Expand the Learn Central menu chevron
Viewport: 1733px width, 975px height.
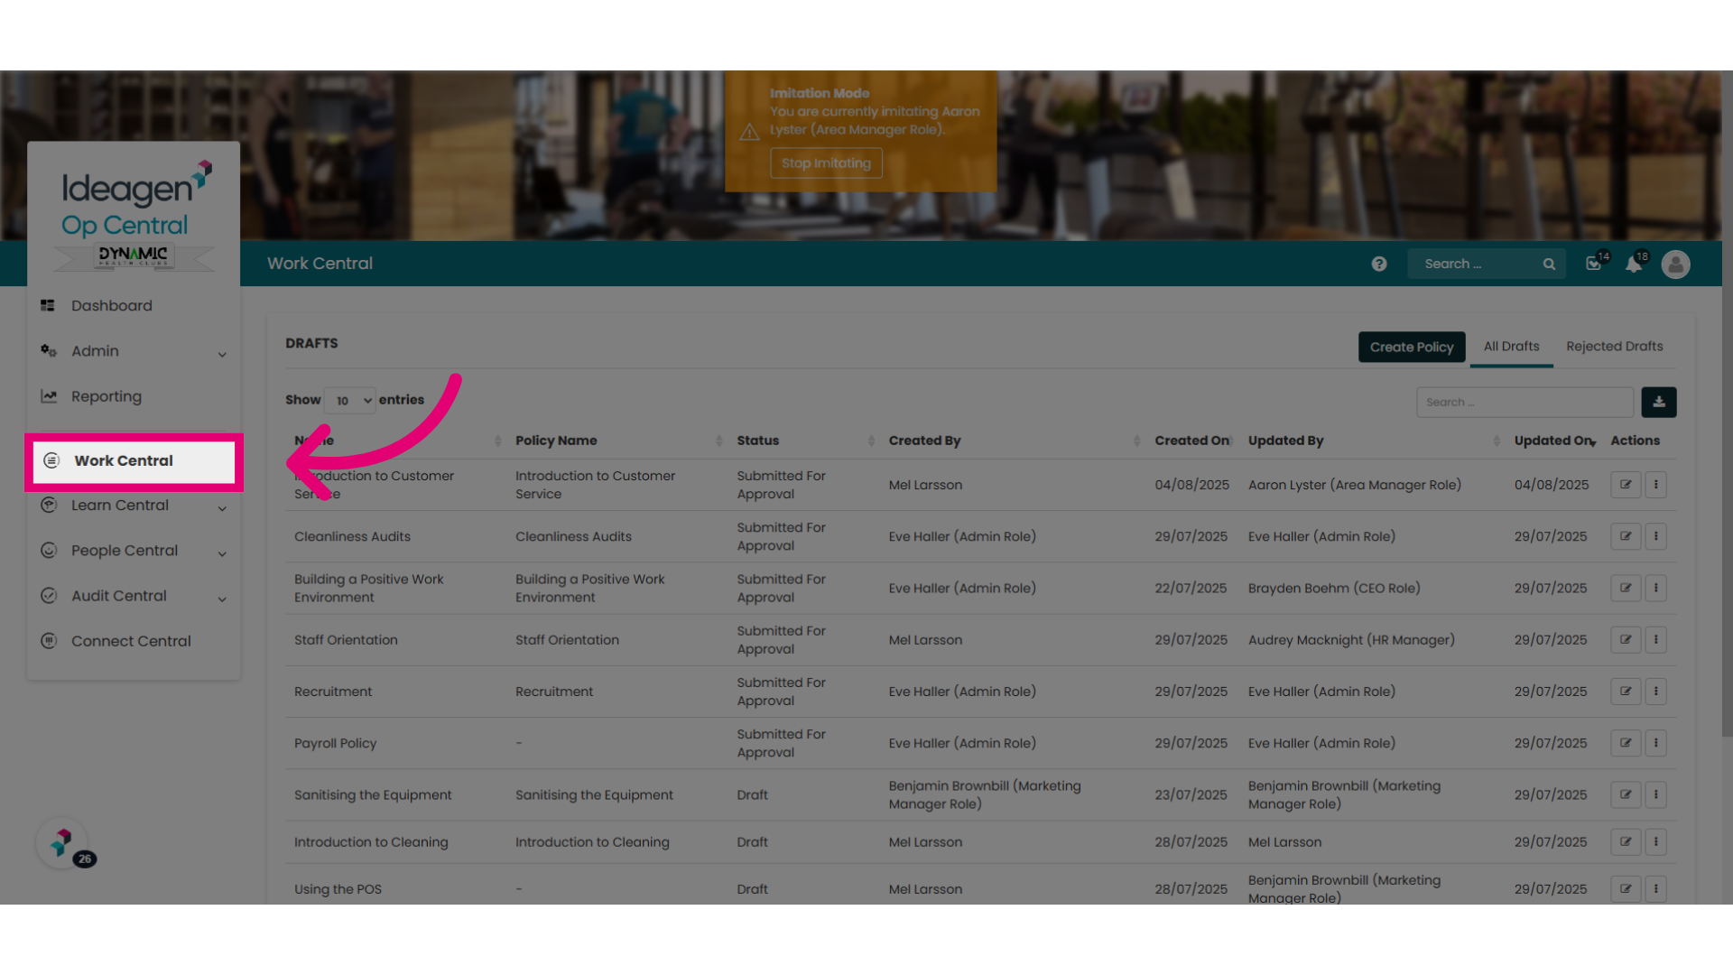(x=222, y=508)
